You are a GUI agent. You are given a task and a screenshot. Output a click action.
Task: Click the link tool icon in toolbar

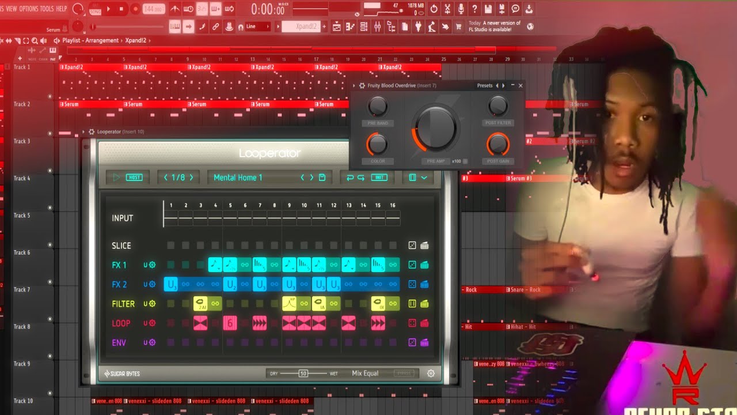tap(216, 27)
